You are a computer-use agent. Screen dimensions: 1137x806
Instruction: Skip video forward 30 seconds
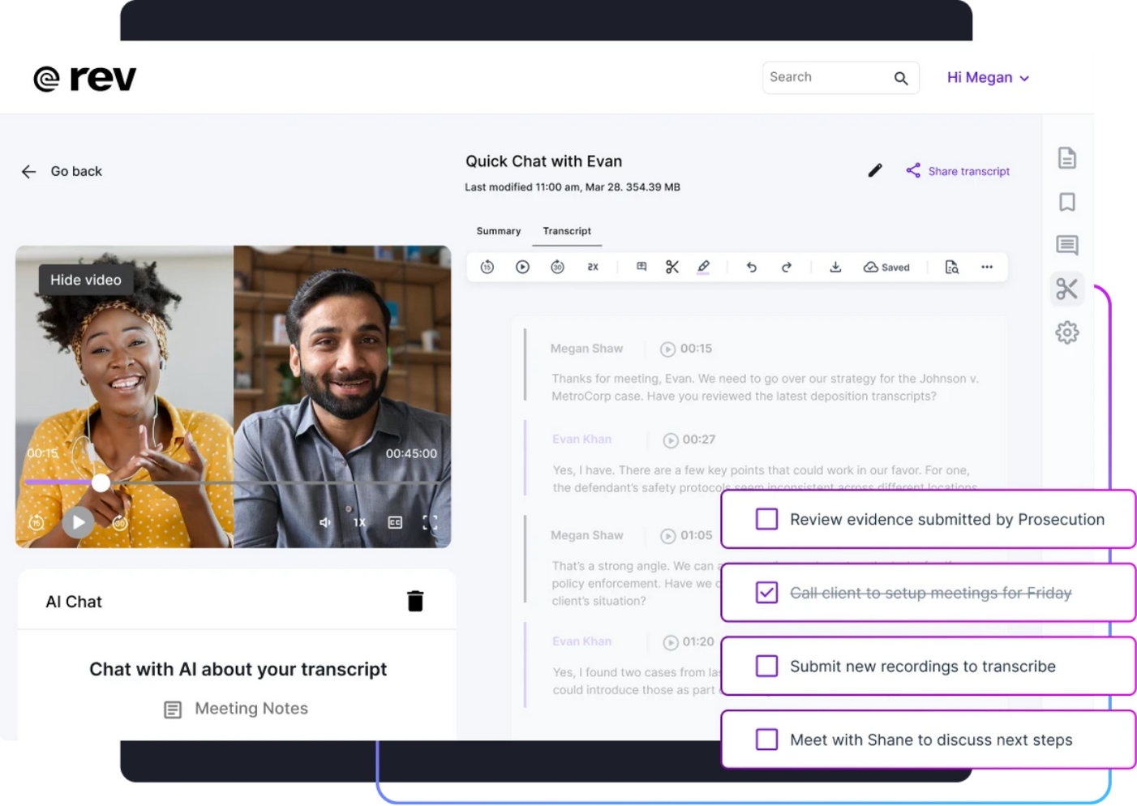pyautogui.click(x=119, y=523)
